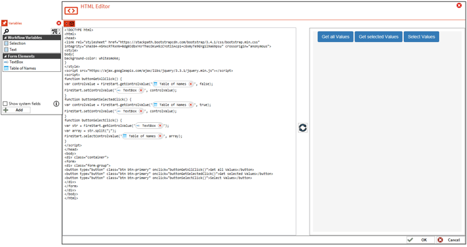The width and height of the screenshot is (467, 247).
Task: Click the '<div class="container">' code line
Action: [86, 157]
